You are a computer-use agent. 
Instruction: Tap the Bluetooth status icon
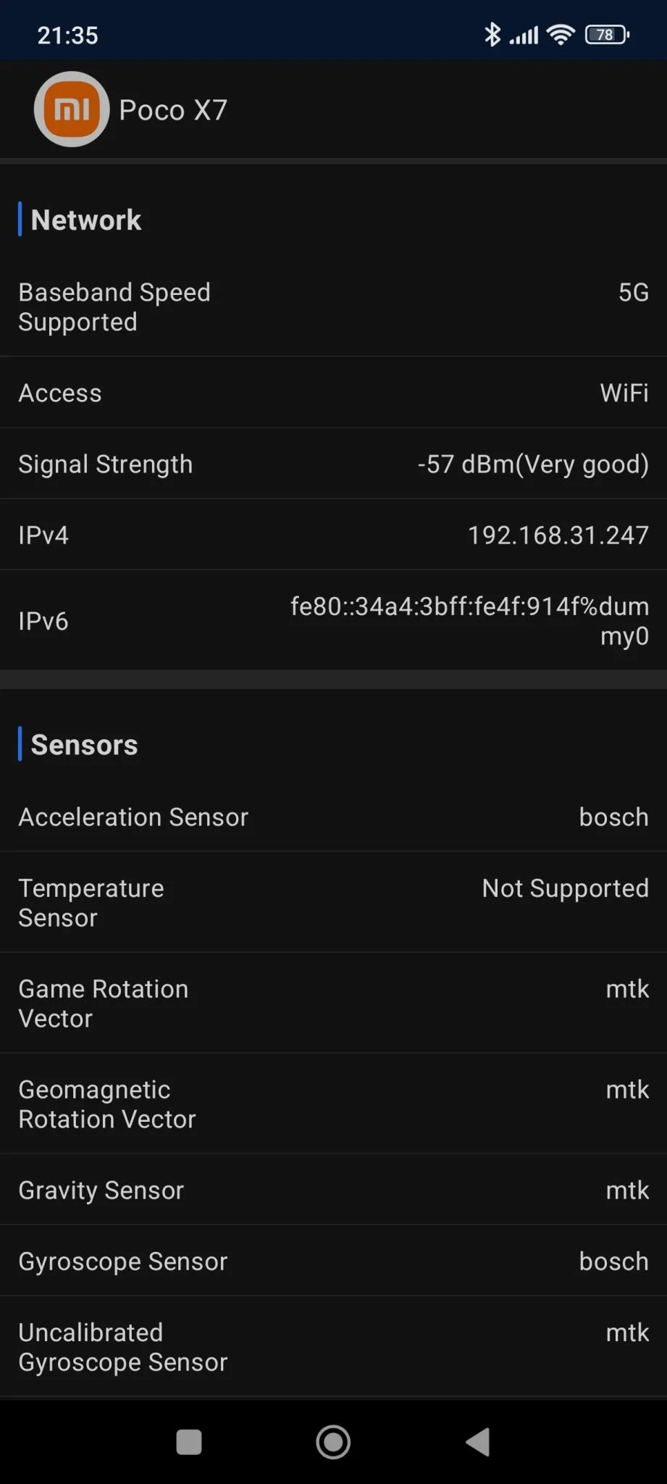[492, 34]
